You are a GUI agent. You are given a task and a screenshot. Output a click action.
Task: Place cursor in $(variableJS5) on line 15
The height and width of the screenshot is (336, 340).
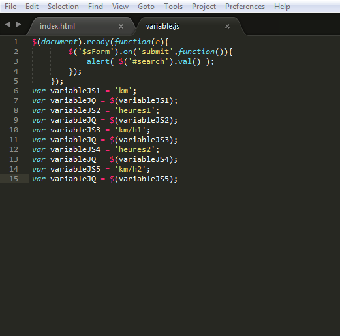click(x=142, y=179)
